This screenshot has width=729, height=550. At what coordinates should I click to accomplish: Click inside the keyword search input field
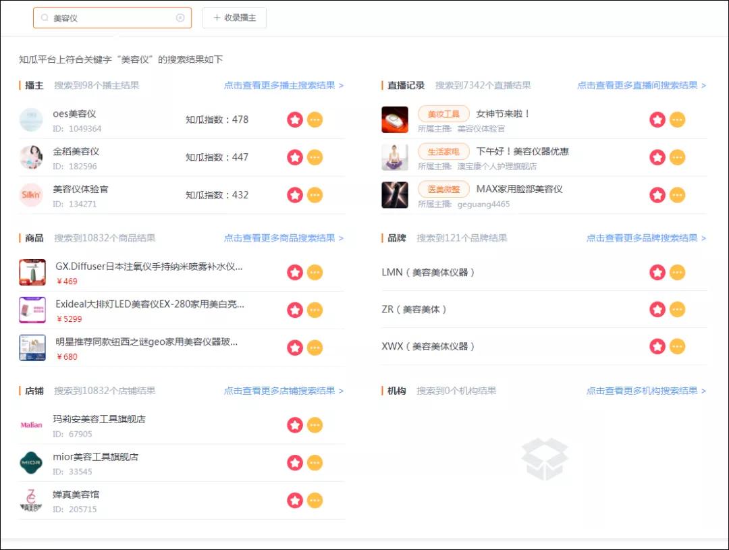pos(108,18)
